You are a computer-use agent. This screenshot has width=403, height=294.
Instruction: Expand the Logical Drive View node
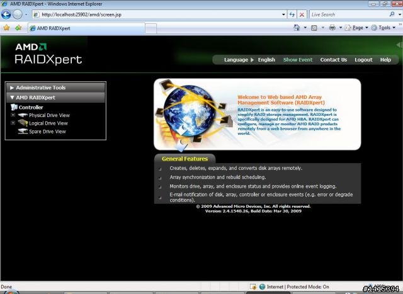click(x=13, y=123)
